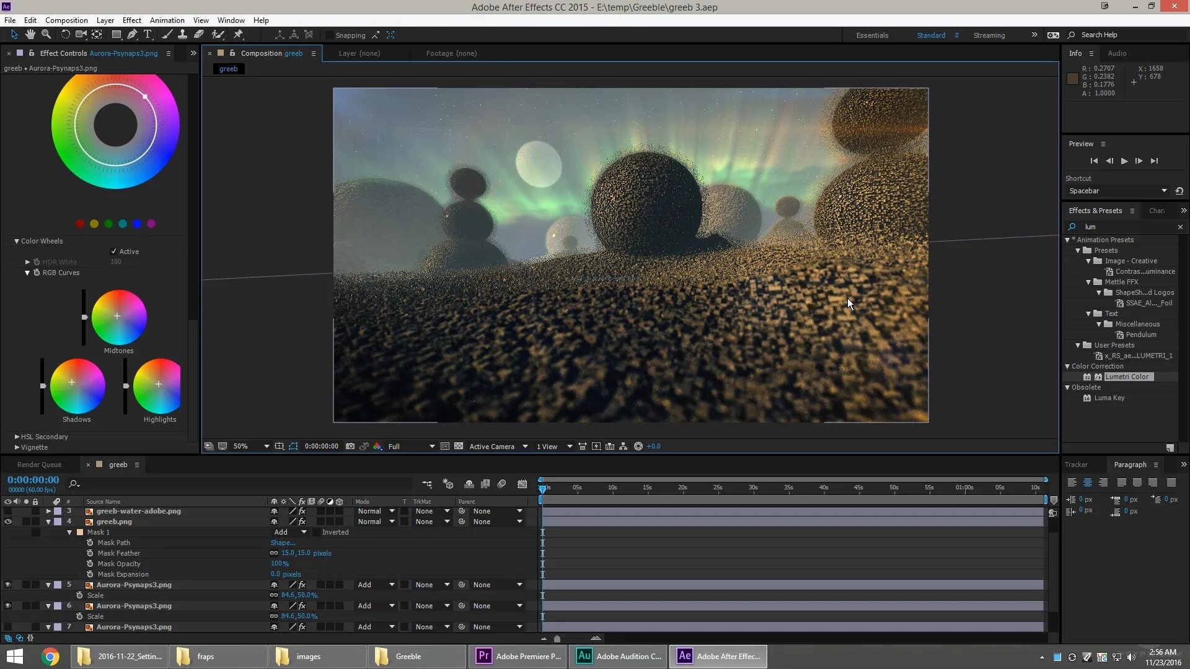Click the timeline playhead marker at 0:00
This screenshot has height=669, width=1190.
pos(542,489)
